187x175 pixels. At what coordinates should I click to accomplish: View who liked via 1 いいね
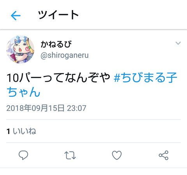[21, 131]
